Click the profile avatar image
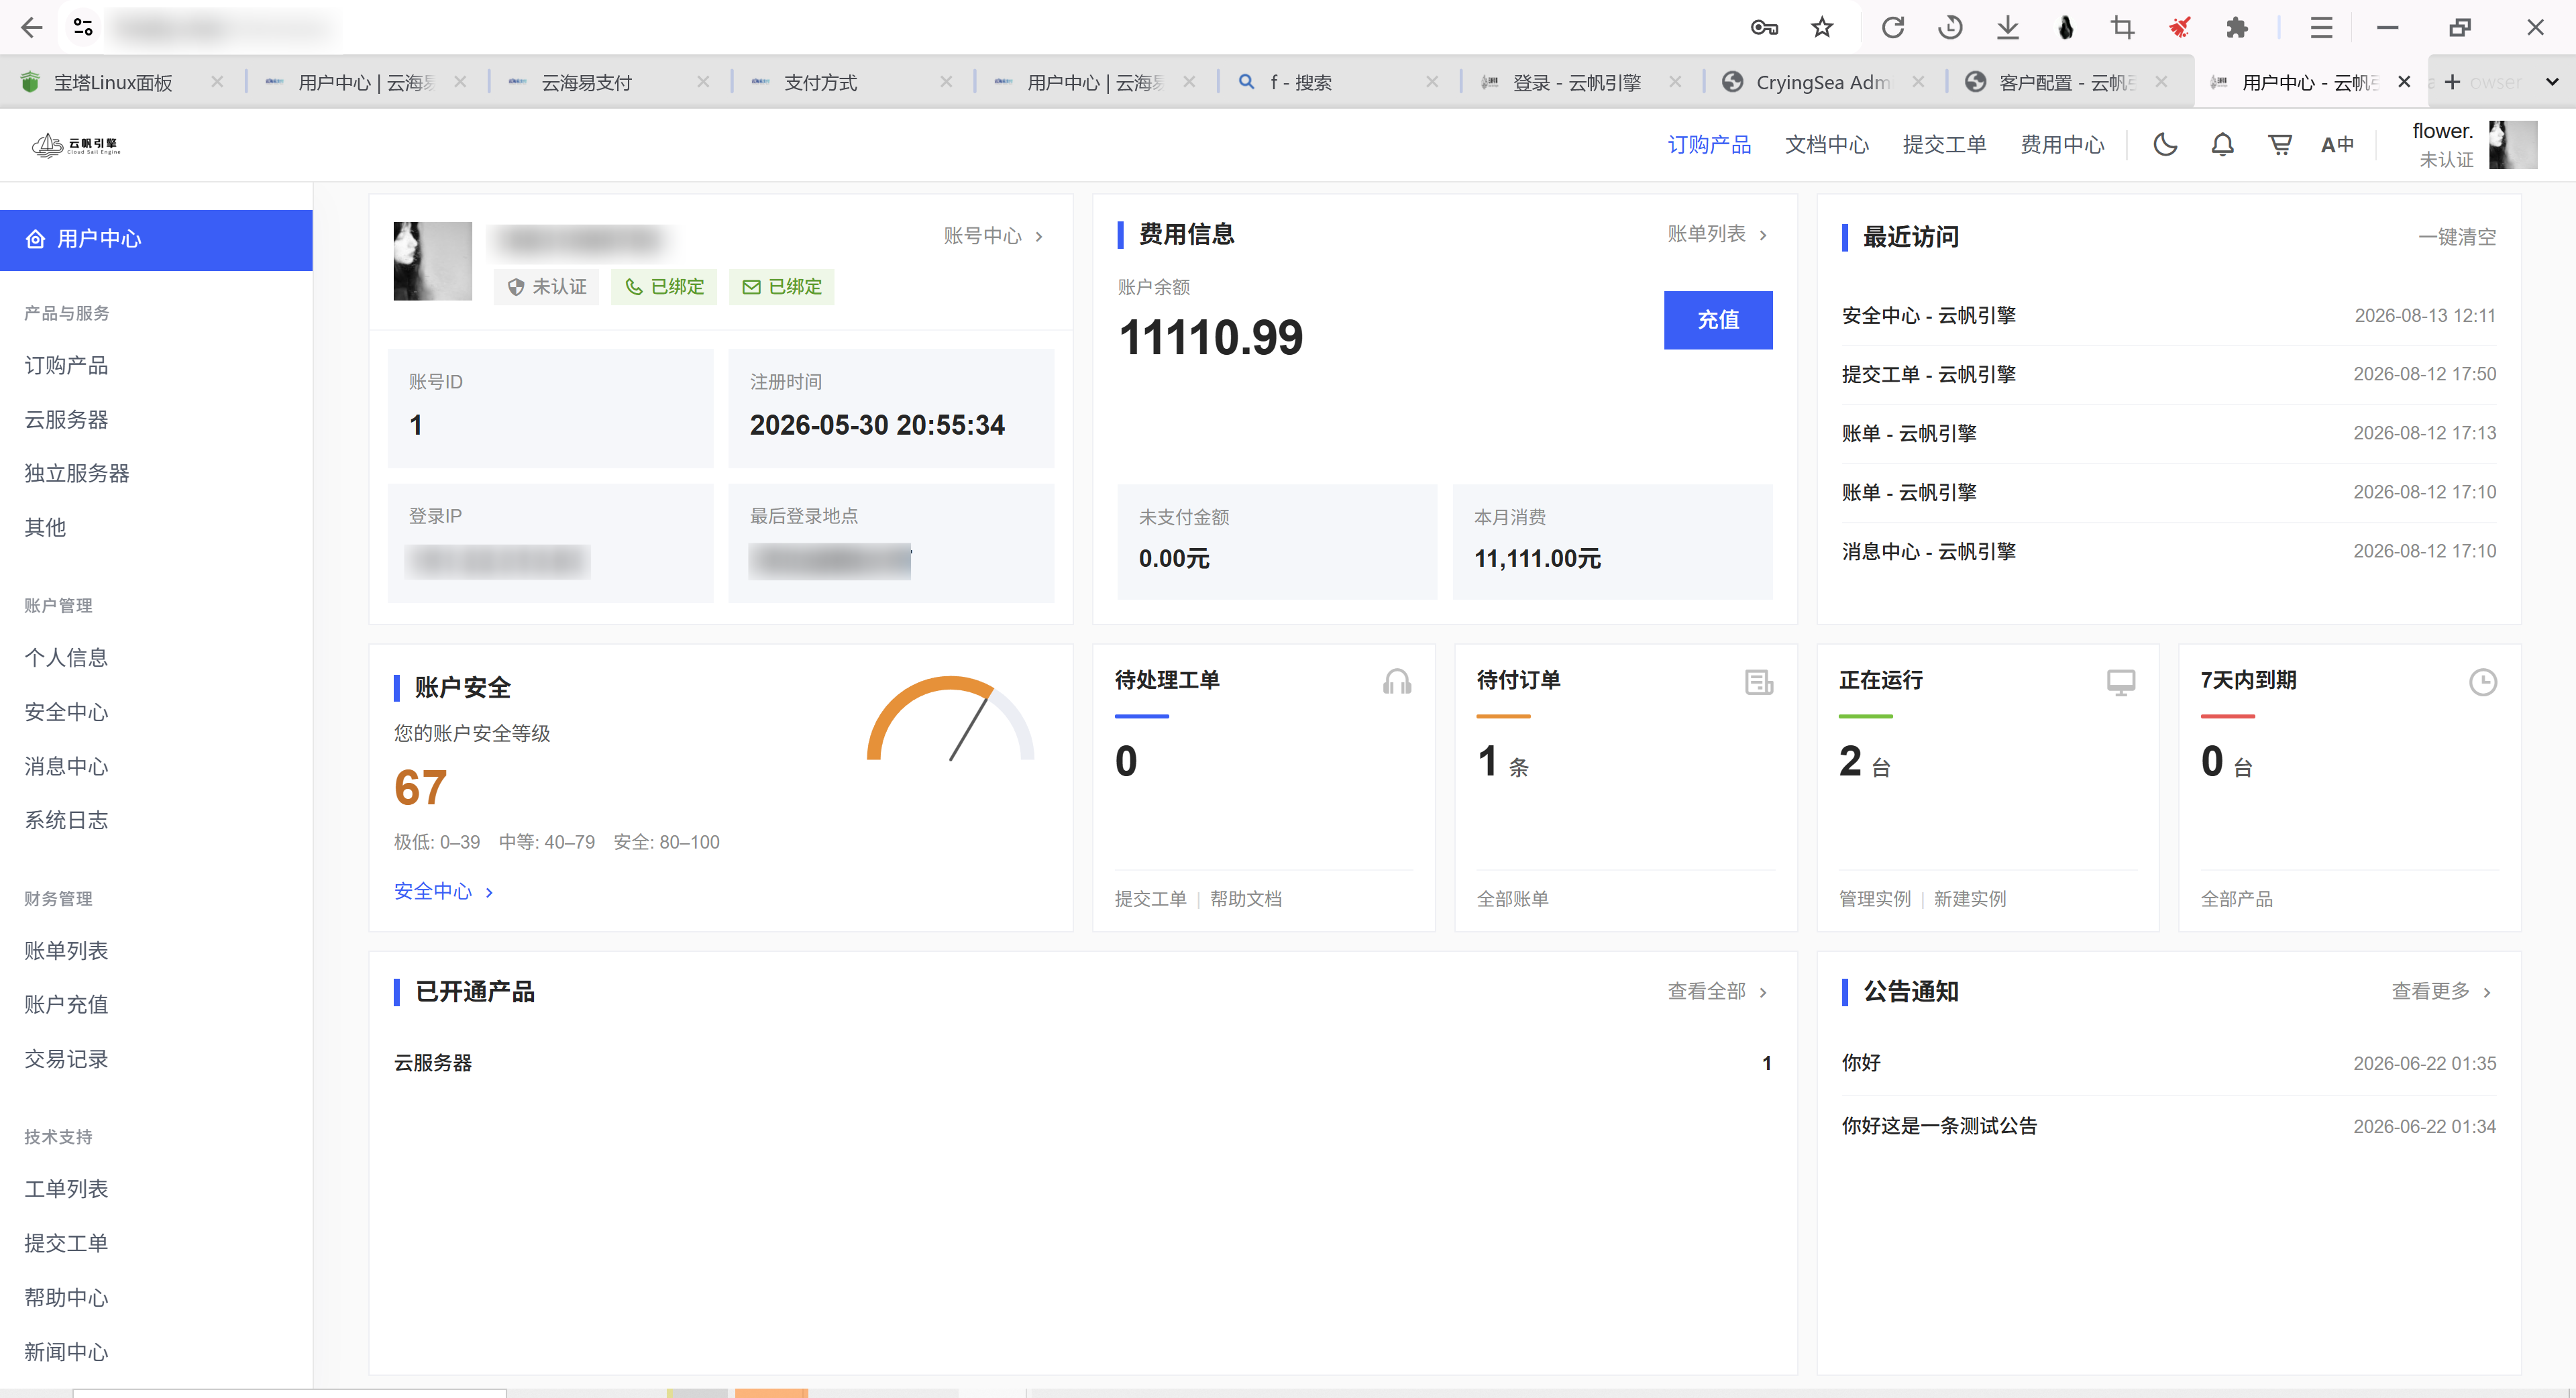Image resolution: width=2576 pixels, height=1398 pixels. [432, 261]
